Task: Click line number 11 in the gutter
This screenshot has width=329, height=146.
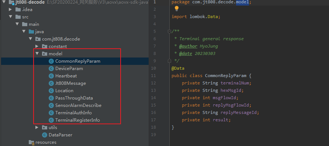Action: pyautogui.click(x=153, y=76)
